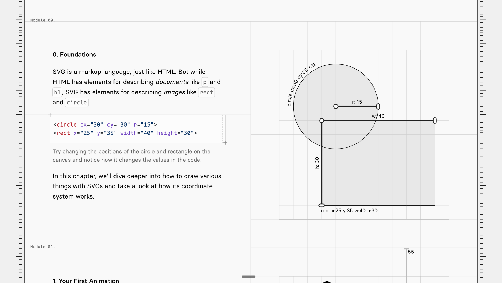
Task: Open '1. Your First Animation' heading
Action: tap(86, 281)
